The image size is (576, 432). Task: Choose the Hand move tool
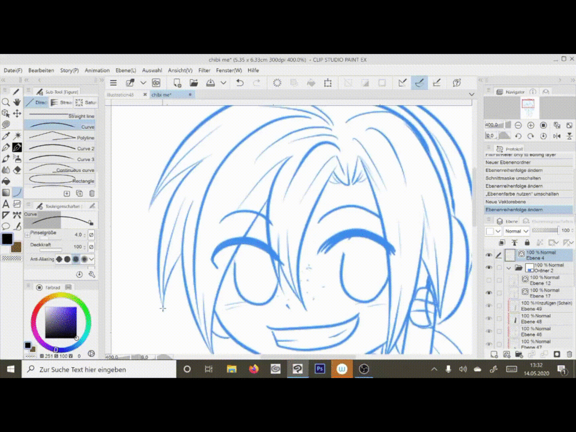click(17, 103)
